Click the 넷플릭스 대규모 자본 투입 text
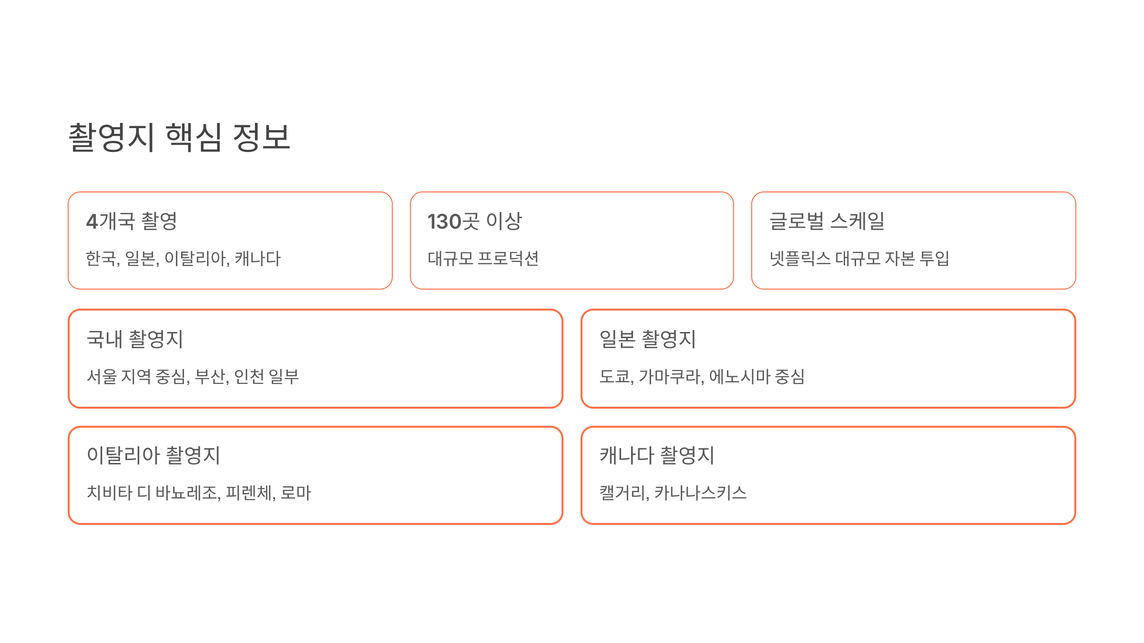This screenshot has width=1144, height=643. [x=859, y=259]
